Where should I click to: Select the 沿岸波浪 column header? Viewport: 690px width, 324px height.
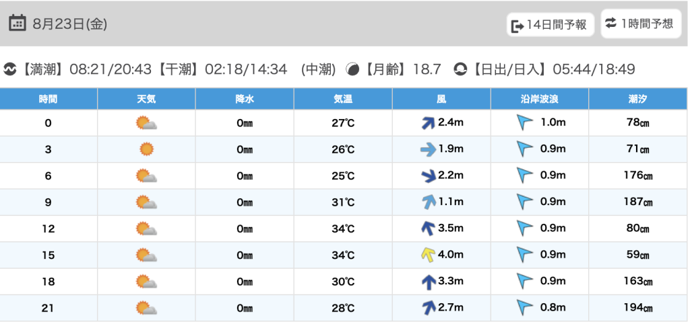click(539, 99)
